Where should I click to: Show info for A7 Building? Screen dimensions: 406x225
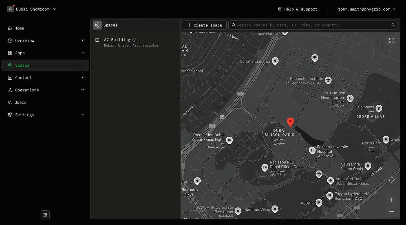(x=134, y=40)
